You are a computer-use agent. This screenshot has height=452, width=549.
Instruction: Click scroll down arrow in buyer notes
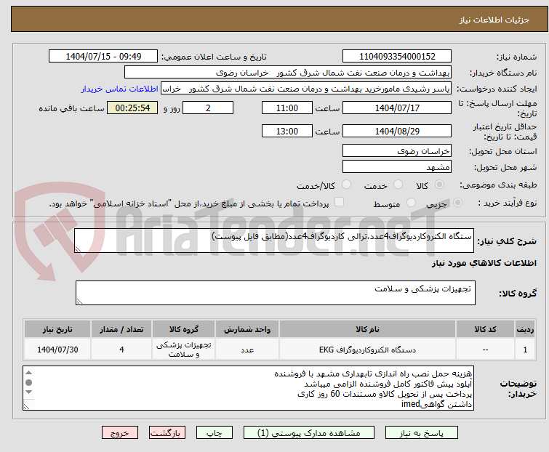(28, 392)
